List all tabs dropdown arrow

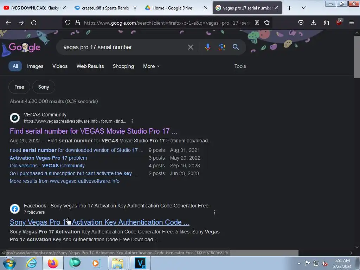tap(304, 8)
